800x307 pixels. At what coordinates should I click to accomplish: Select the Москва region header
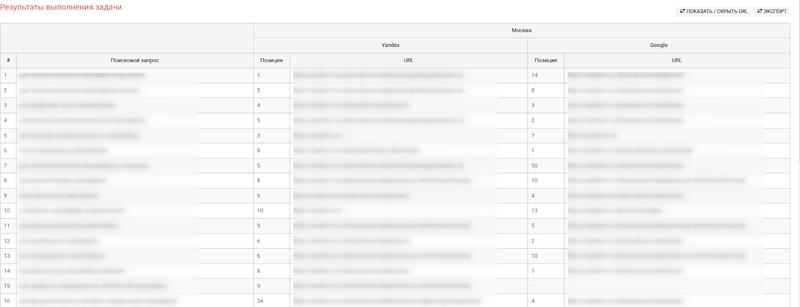521,30
